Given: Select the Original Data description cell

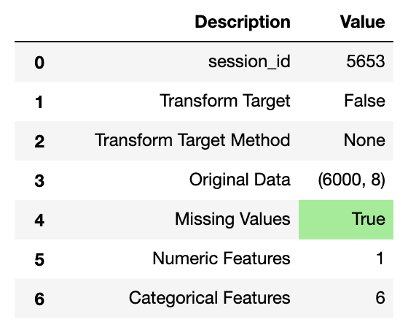Looking at the screenshot, I should pos(240,180).
